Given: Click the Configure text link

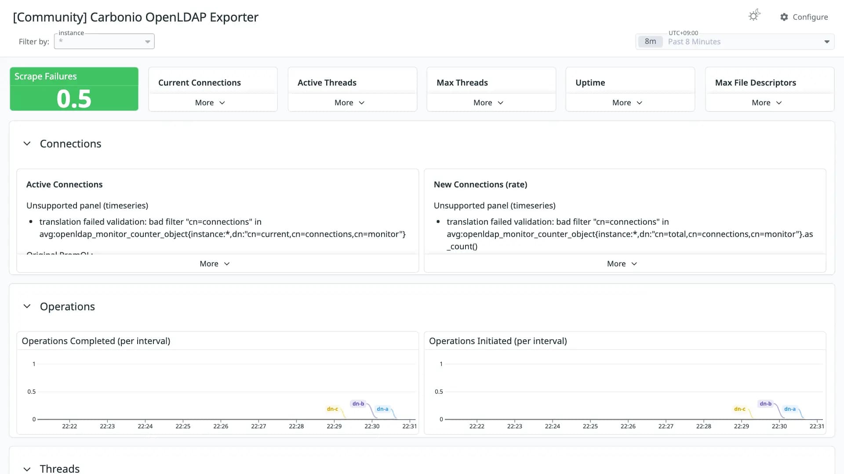Looking at the screenshot, I should pyautogui.click(x=810, y=17).
